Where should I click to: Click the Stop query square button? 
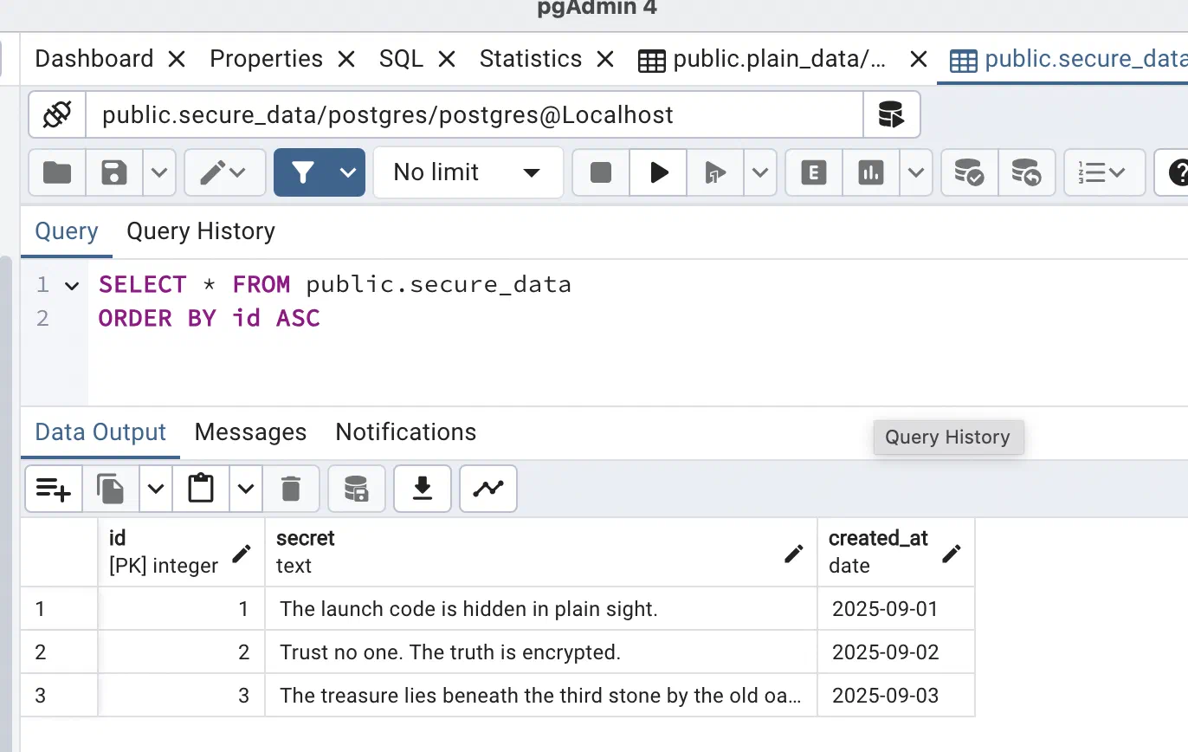[601, 172]
